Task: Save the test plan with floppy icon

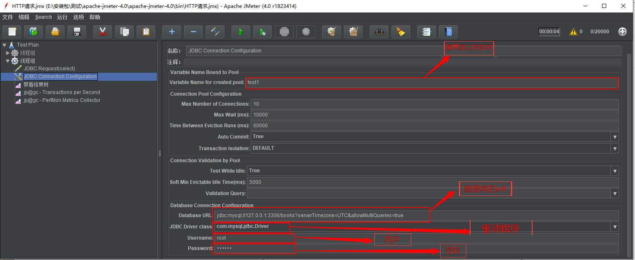Action: [77, 32]
